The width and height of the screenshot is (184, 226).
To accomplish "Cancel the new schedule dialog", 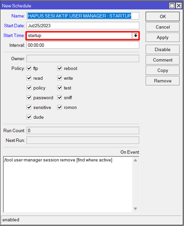I will click(x=162, y=27).
